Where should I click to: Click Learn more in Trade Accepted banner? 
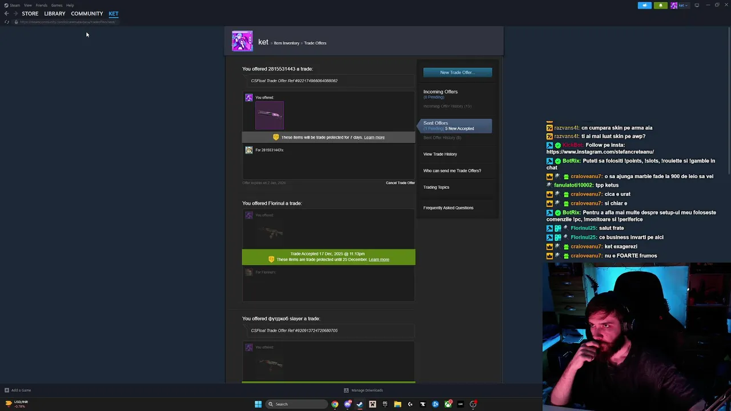point(379,260)
